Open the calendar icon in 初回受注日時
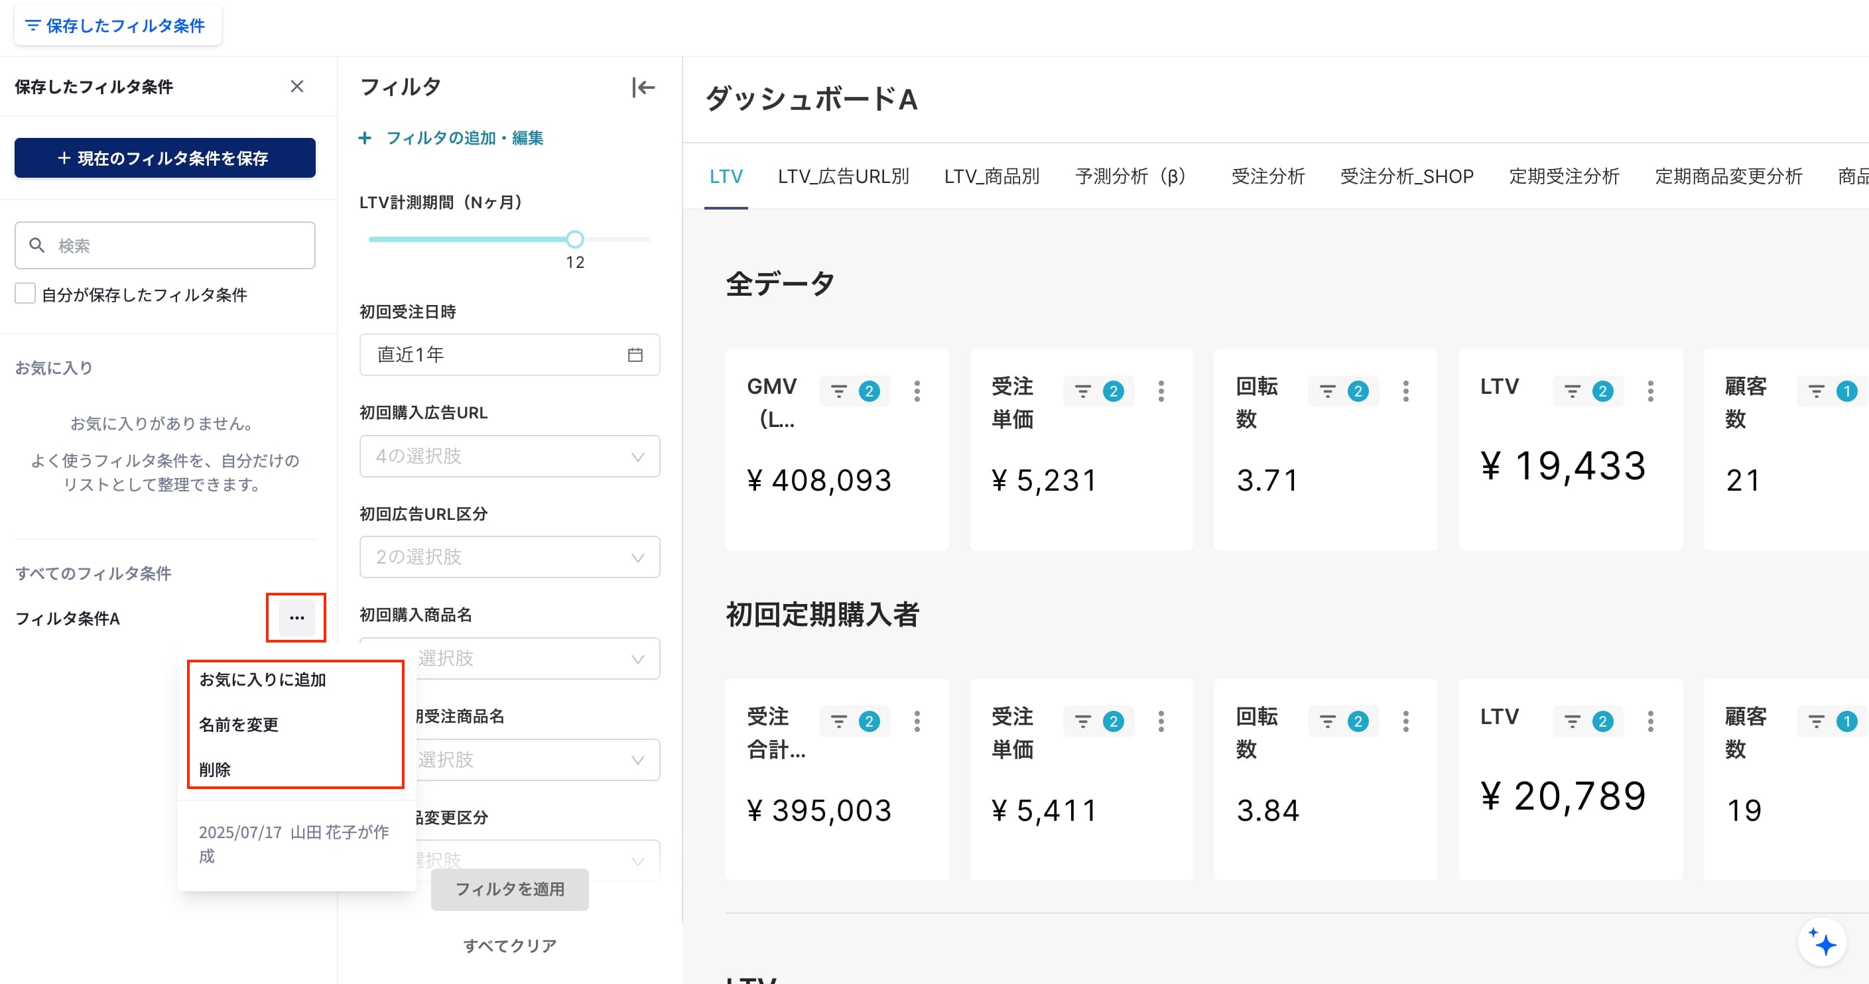The height and width of the screenshot is (984, 1869). click(635, 355)
